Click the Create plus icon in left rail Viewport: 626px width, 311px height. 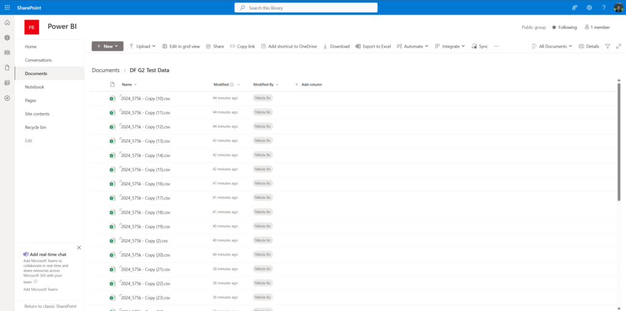pos(7,98)
